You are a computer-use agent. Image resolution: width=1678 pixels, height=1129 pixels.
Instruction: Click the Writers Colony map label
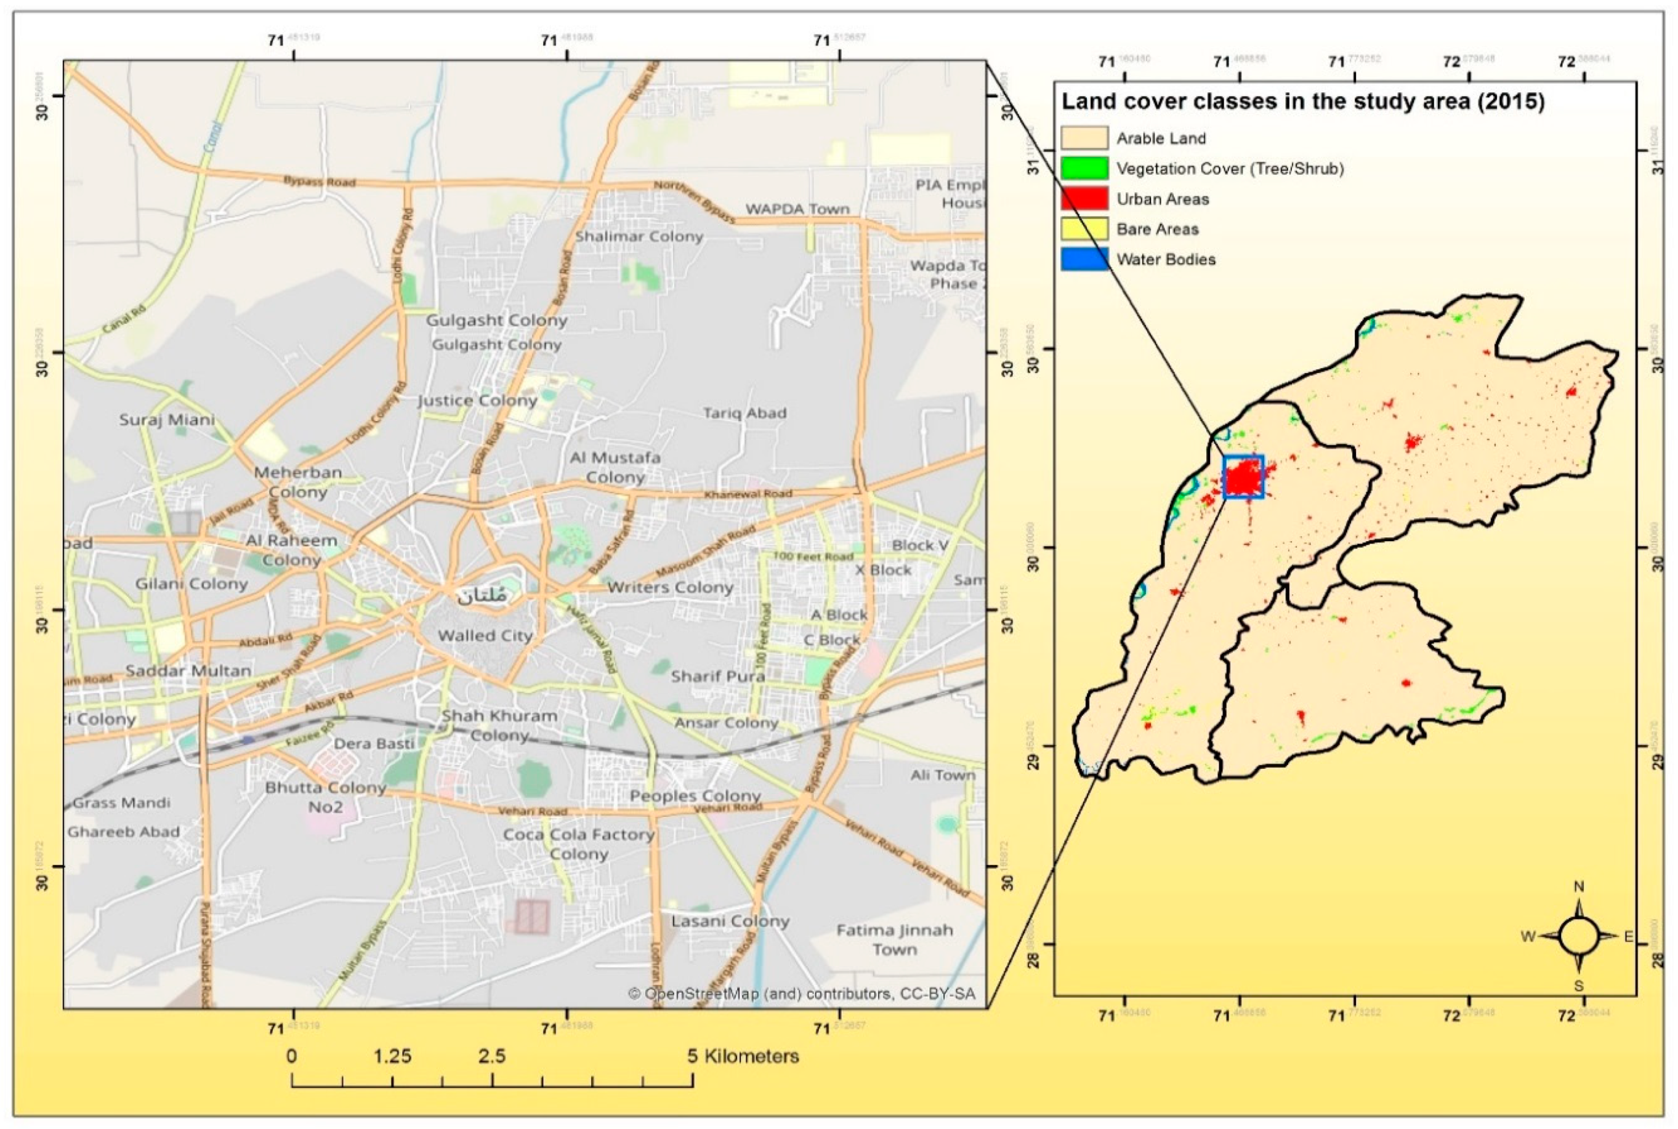[670, 587]
